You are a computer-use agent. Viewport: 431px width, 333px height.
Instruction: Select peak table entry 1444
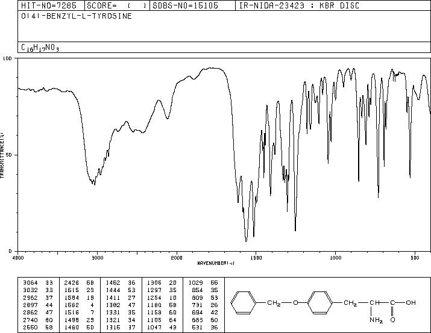point(113,290)
